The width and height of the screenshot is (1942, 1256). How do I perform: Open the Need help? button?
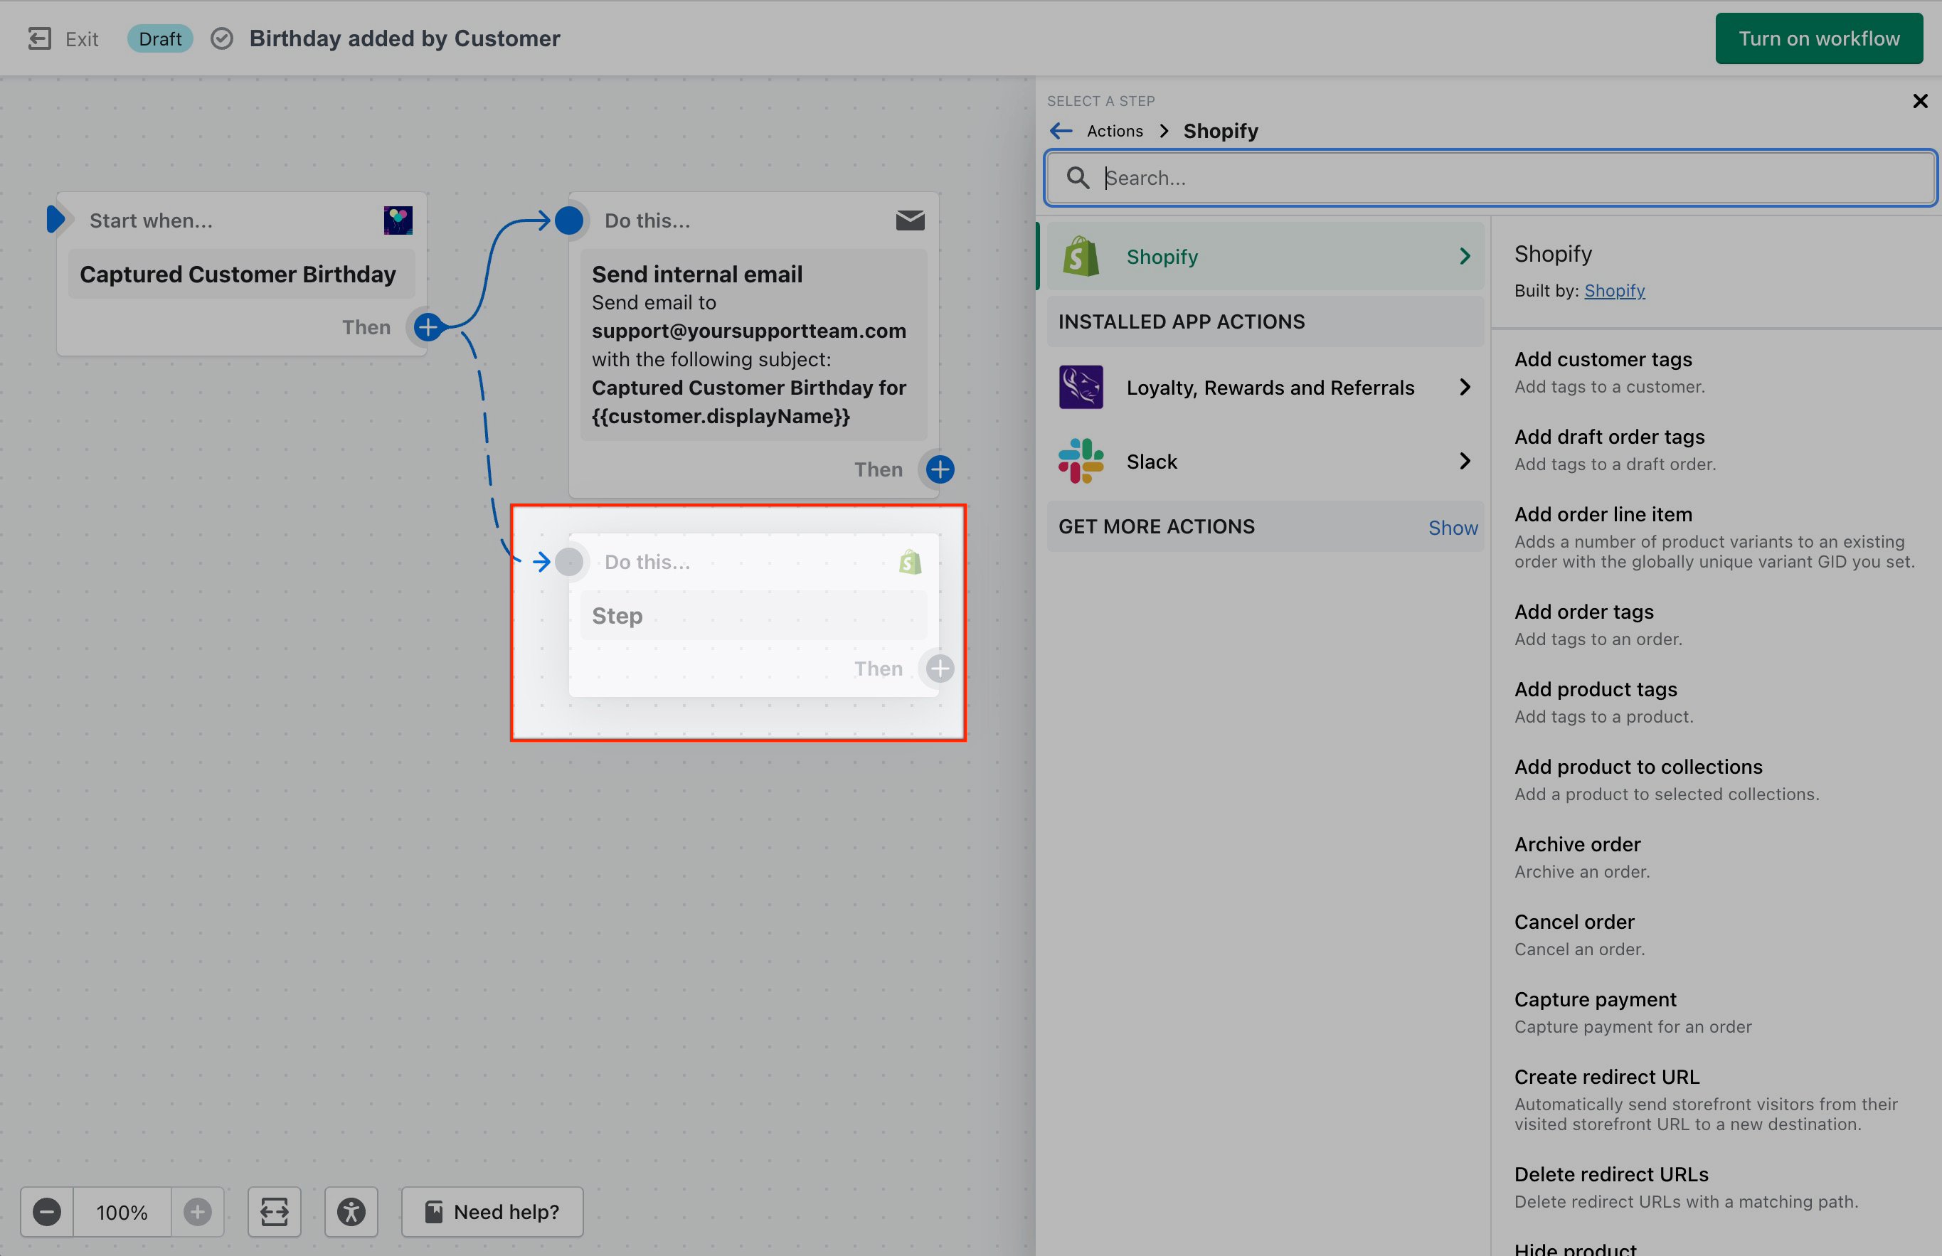point(493,1212)
